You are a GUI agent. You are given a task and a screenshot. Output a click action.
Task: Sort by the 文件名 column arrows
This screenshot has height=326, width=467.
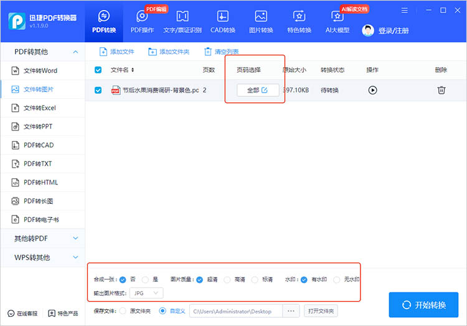coord(133,70)
